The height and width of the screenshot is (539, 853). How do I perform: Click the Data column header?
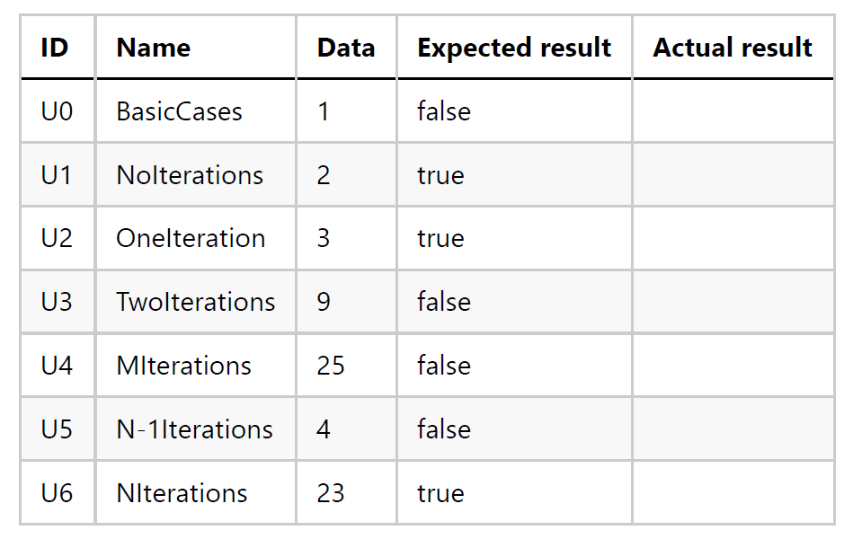click(x=346, y=48)
